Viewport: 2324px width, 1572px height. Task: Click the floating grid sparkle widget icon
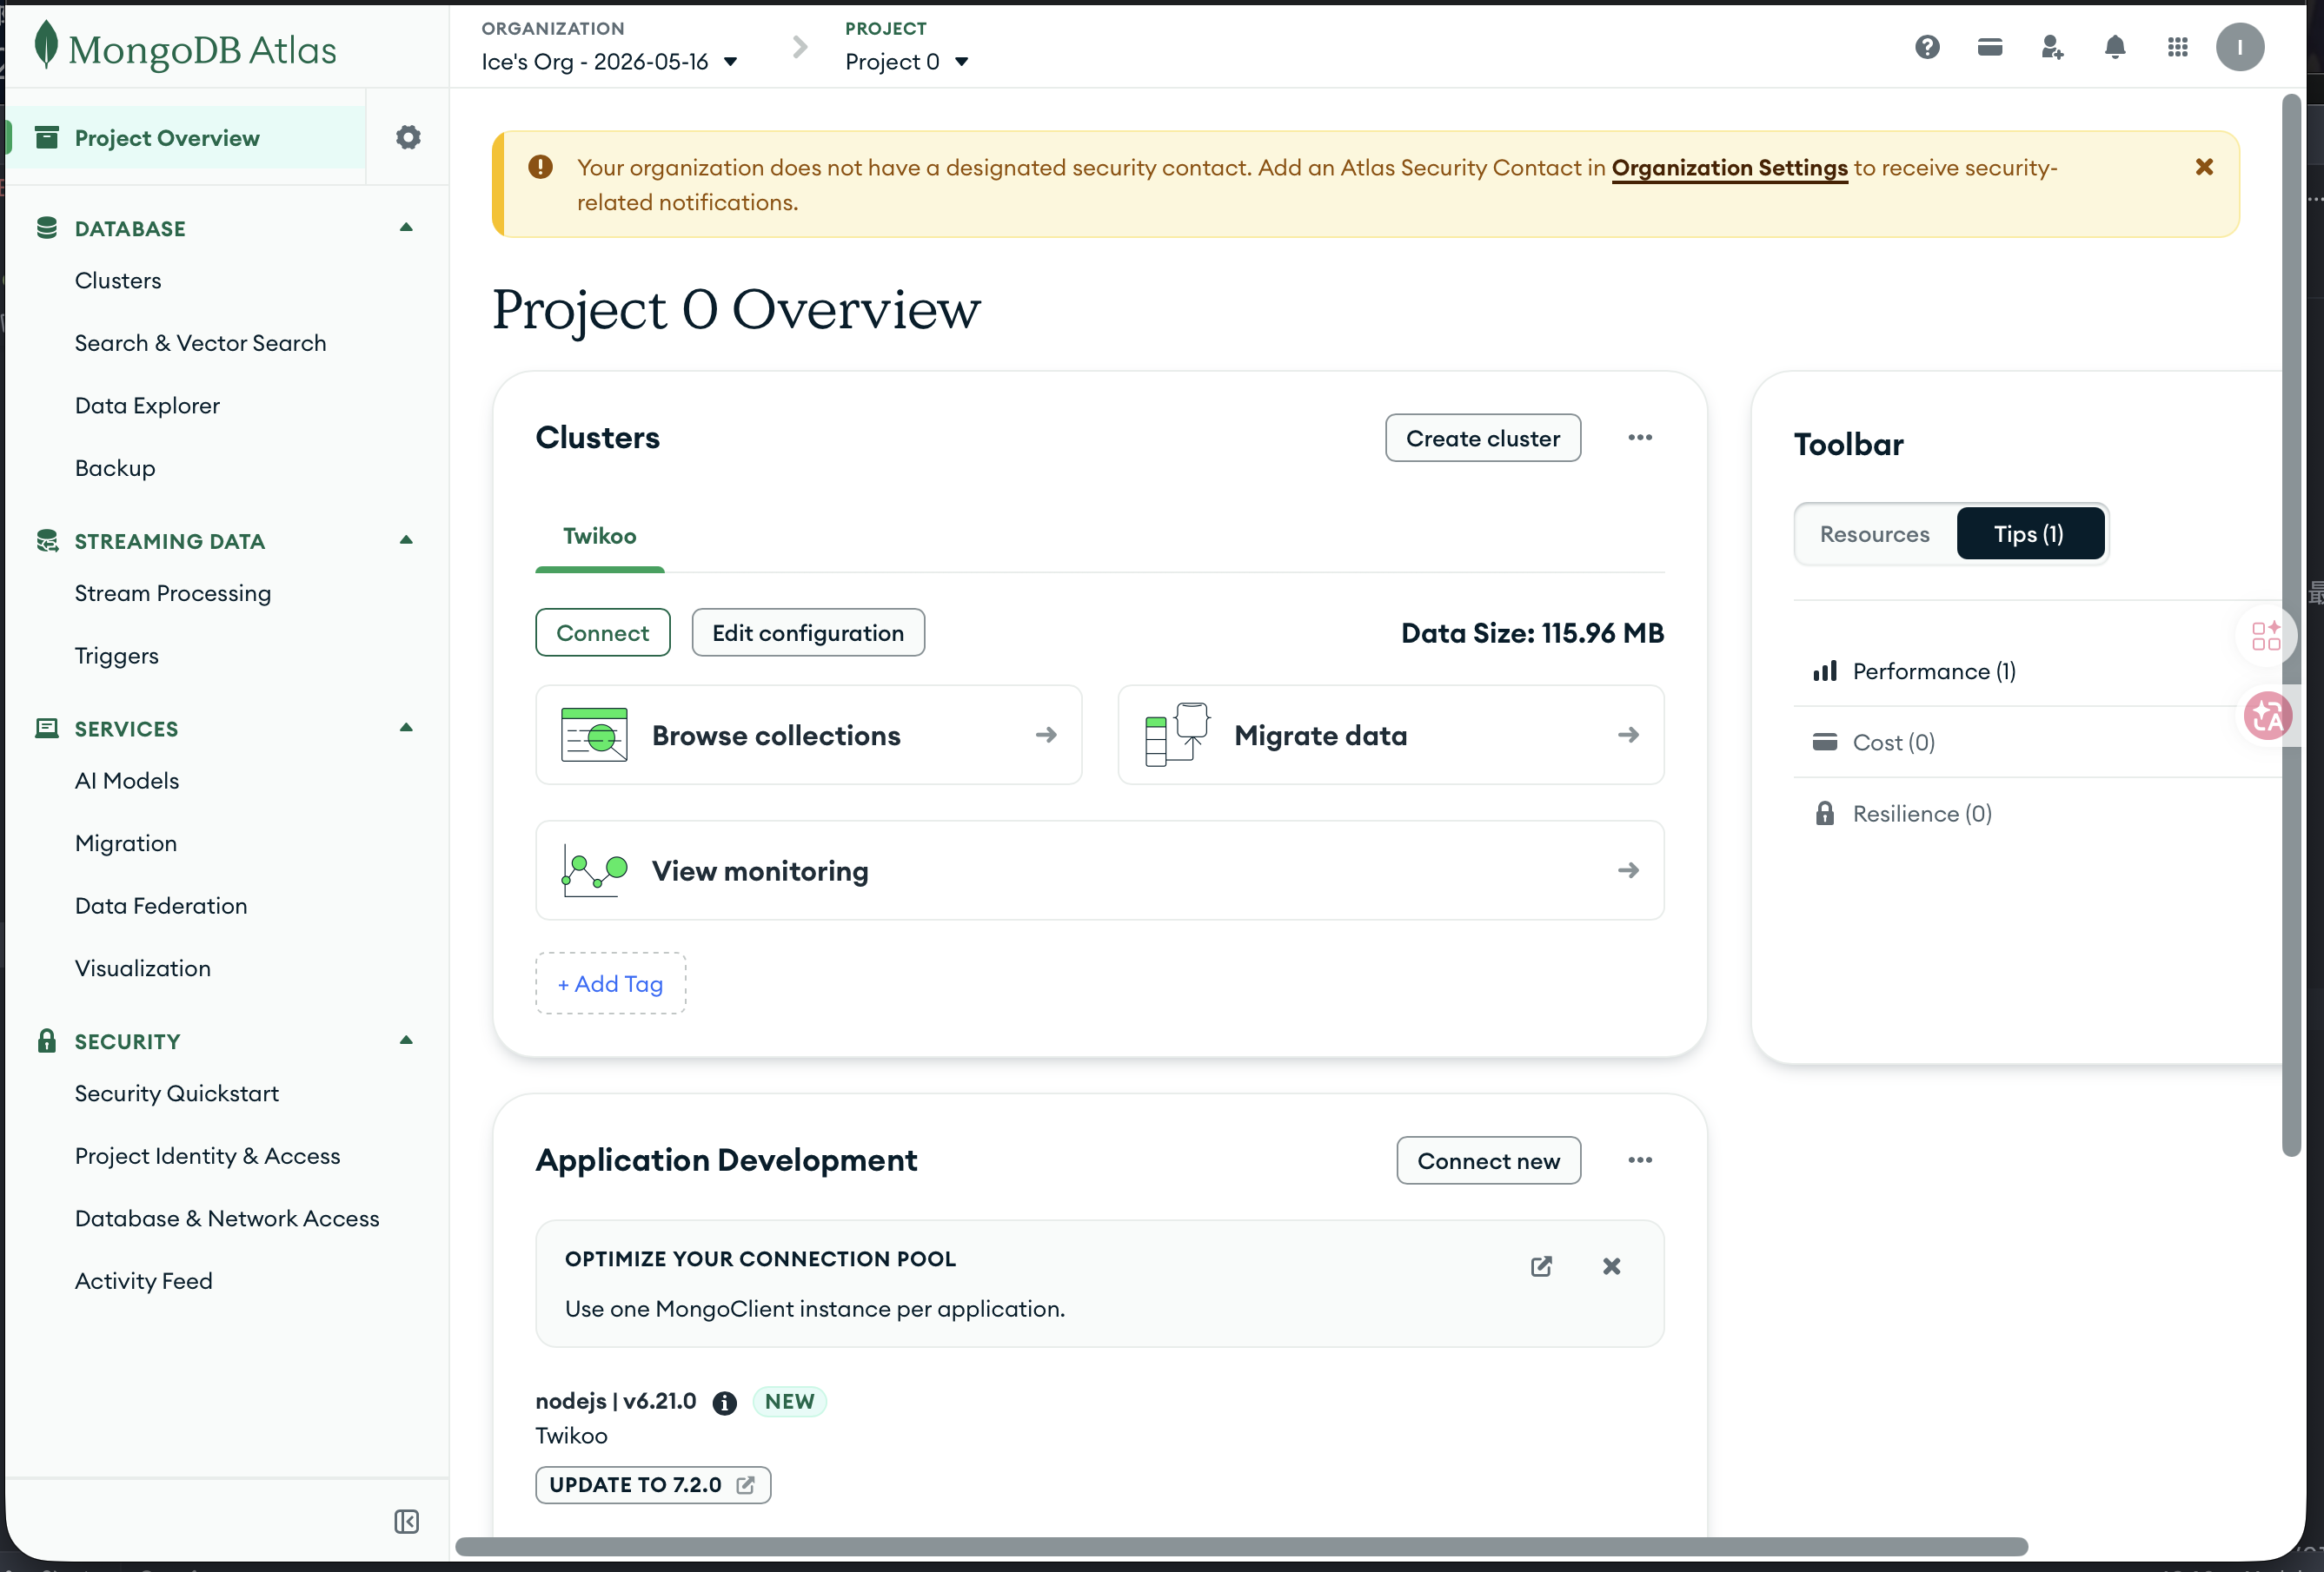pyautogui.click(x=2266, y=636)
